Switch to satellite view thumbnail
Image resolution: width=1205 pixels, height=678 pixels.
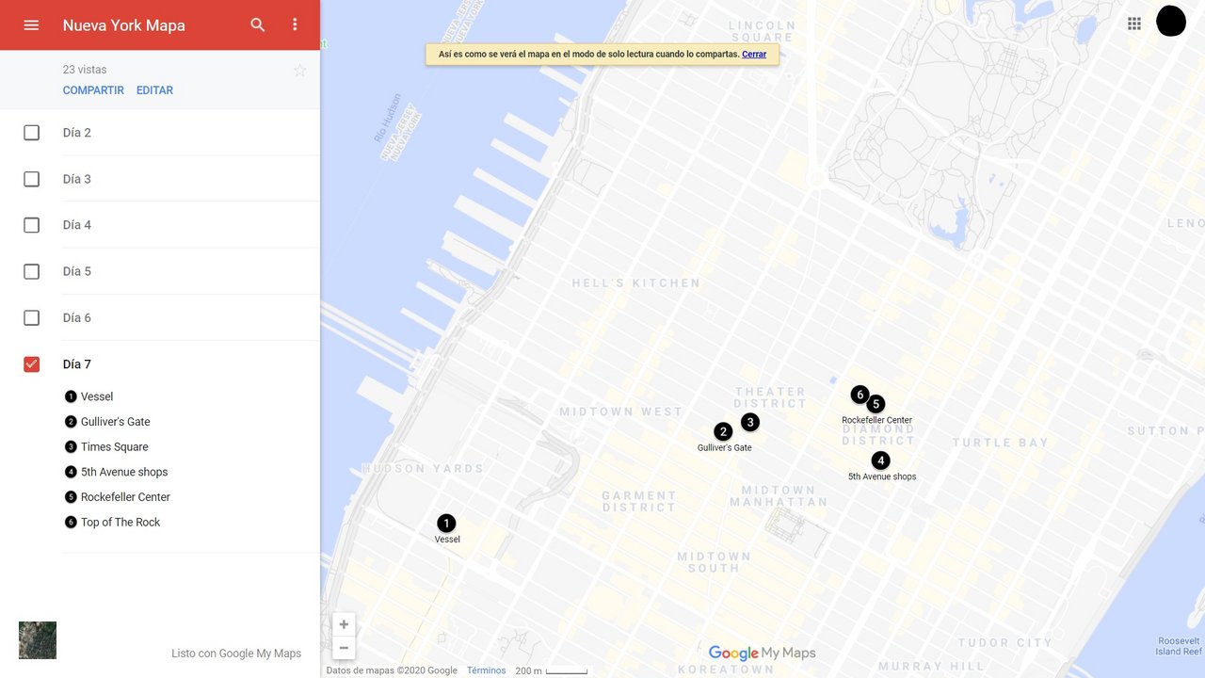pyautogui.click(x=38, y=640)
